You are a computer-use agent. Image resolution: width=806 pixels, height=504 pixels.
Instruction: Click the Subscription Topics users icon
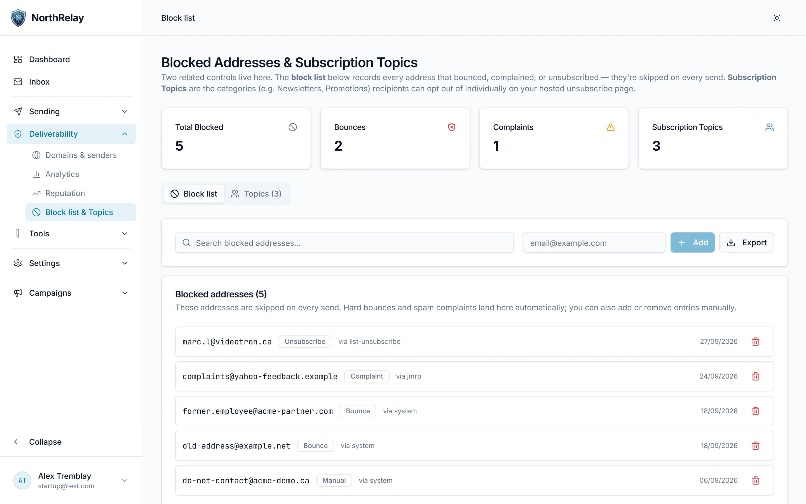click(769, 127)
